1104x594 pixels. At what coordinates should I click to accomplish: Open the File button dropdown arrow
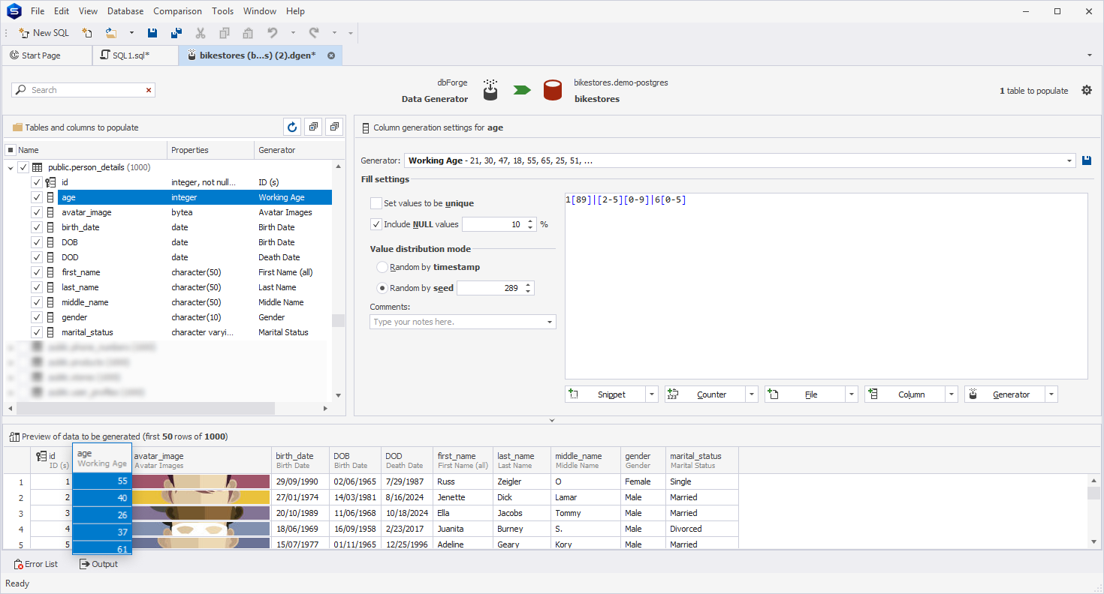pyautogui.click(x=852, y=394)
